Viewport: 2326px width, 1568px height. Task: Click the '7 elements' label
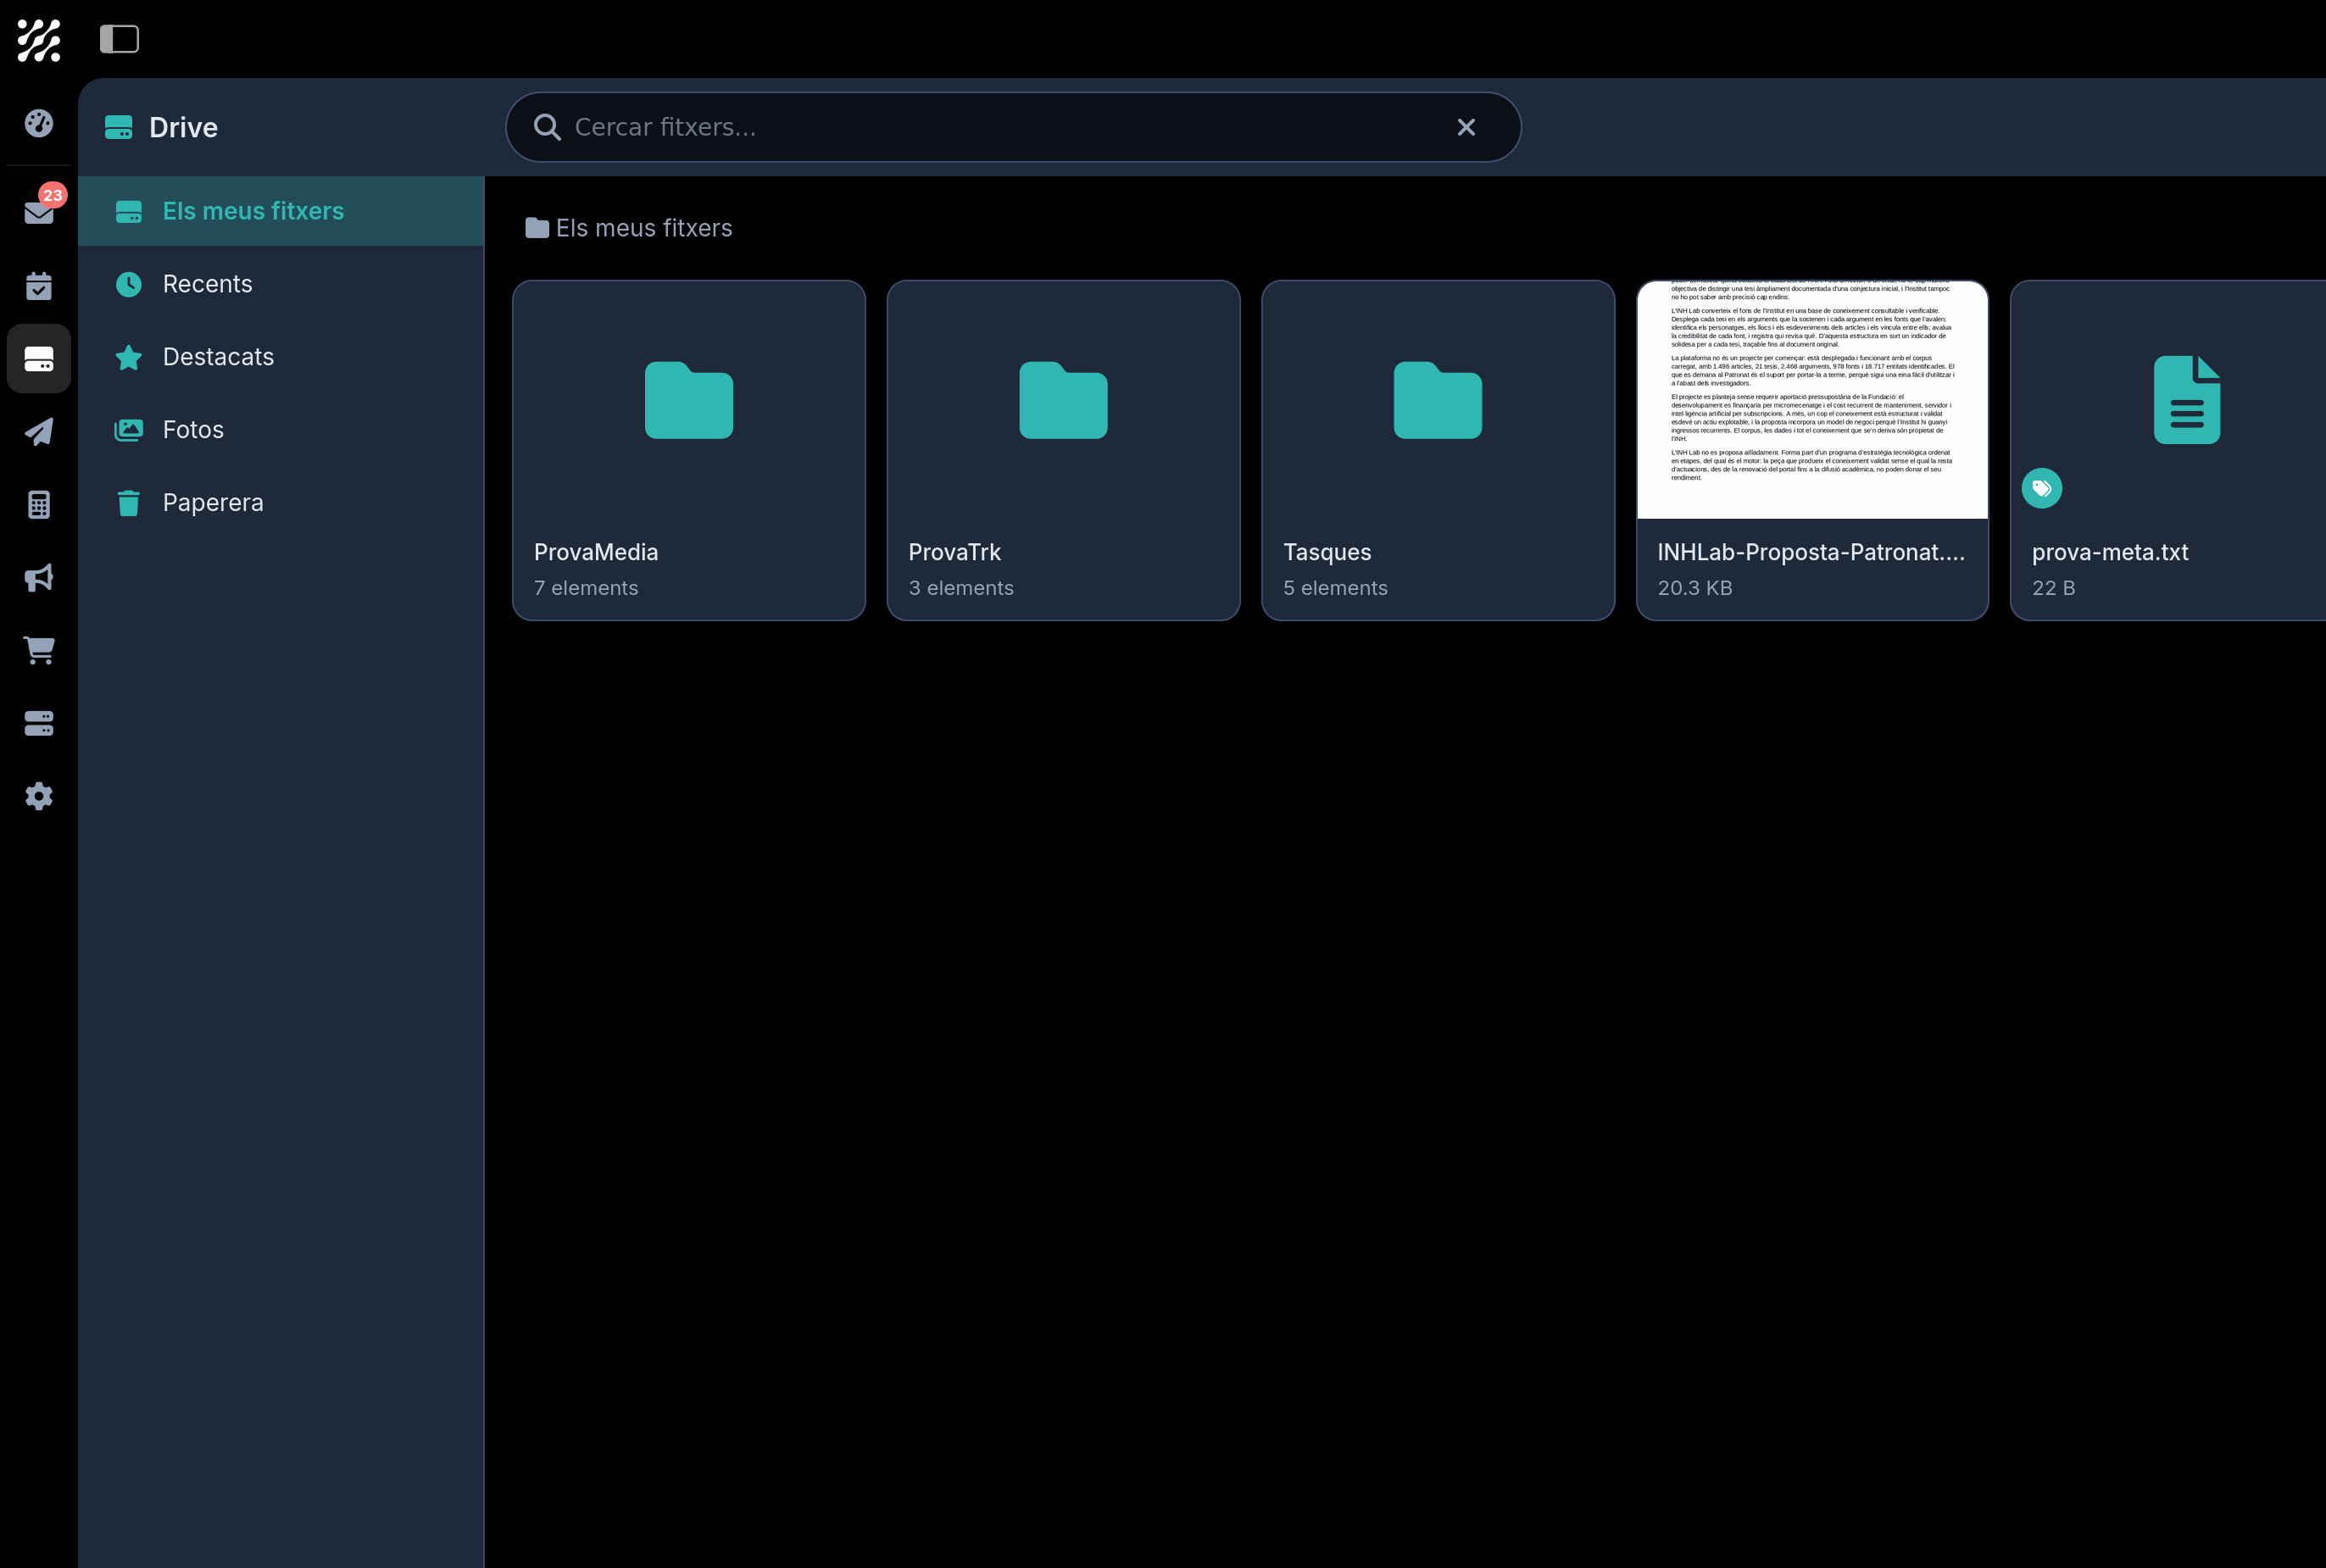[x=586, y=588]
